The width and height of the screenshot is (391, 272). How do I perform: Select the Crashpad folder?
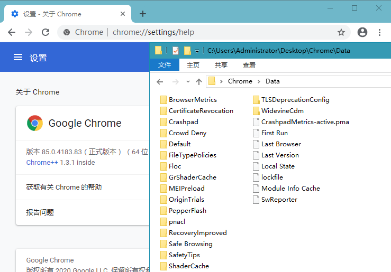click(179, 122)
